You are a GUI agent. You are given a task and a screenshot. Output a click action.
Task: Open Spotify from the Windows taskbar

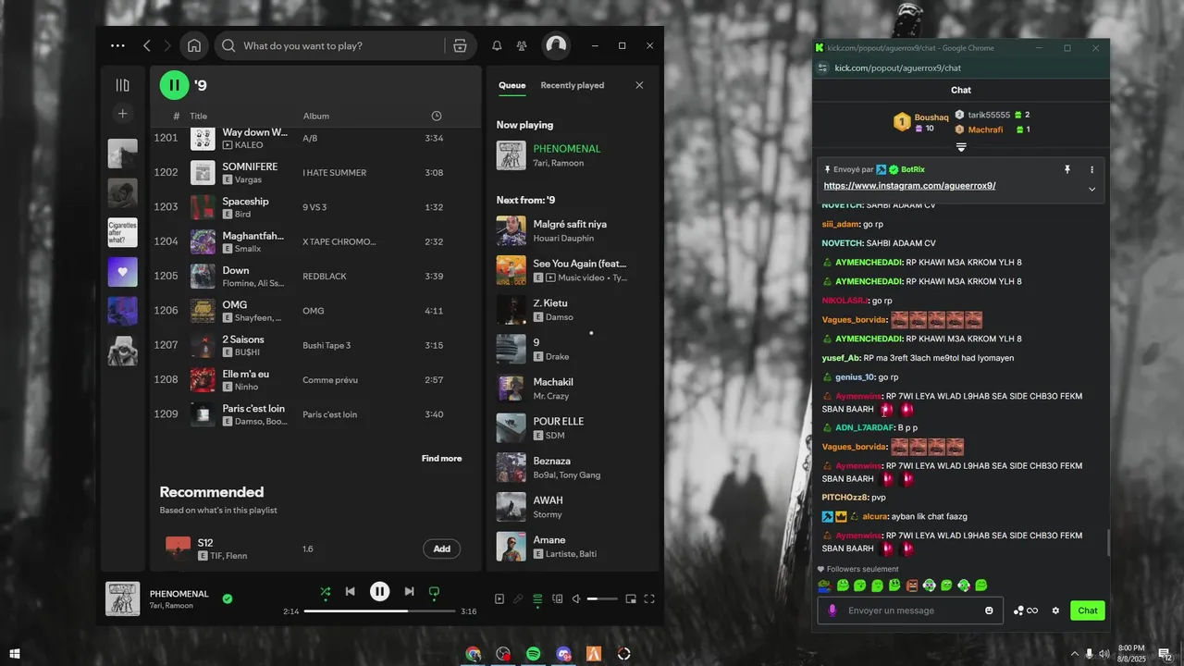pyautogui.click(x=534, y=654)
